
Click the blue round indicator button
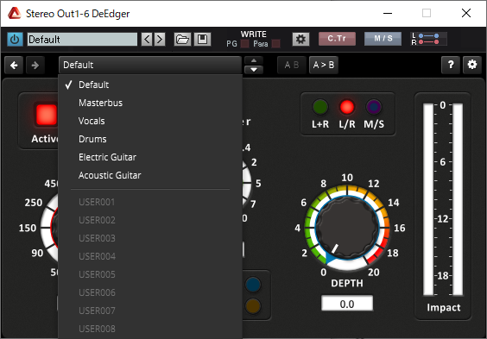point(253,285)
